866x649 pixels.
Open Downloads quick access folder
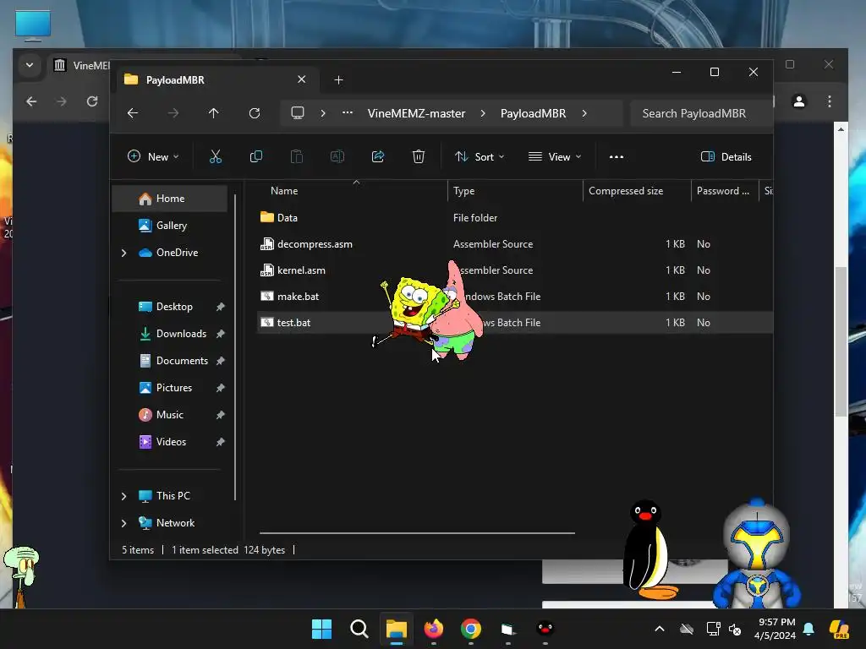tap(169, 334)
